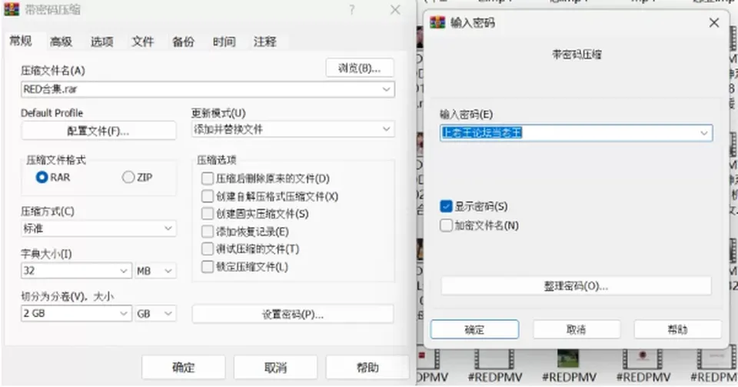Open the compression method dropdown showing 标准

tap(168, 228)
